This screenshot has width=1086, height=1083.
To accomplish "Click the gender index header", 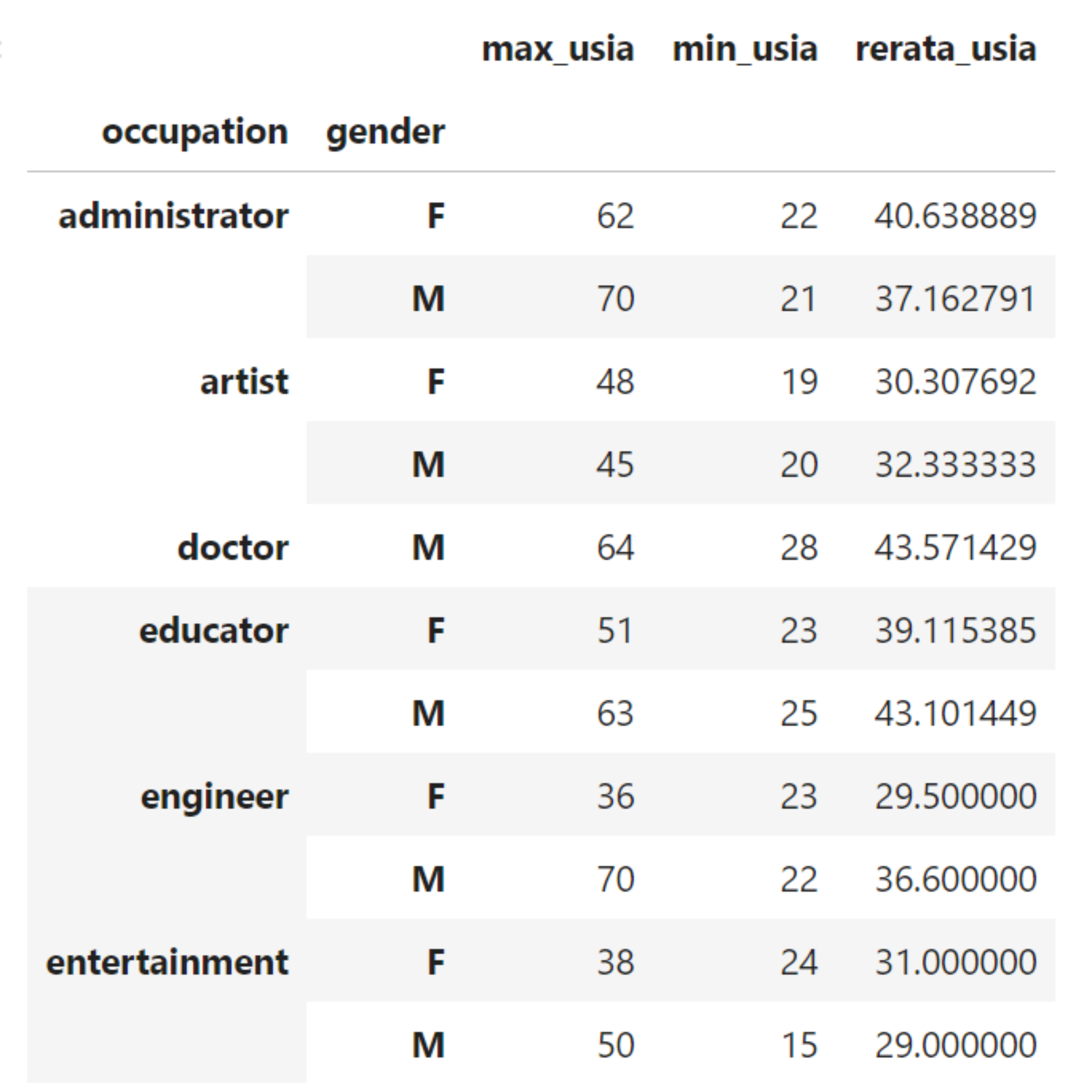I will click(385, 132).
